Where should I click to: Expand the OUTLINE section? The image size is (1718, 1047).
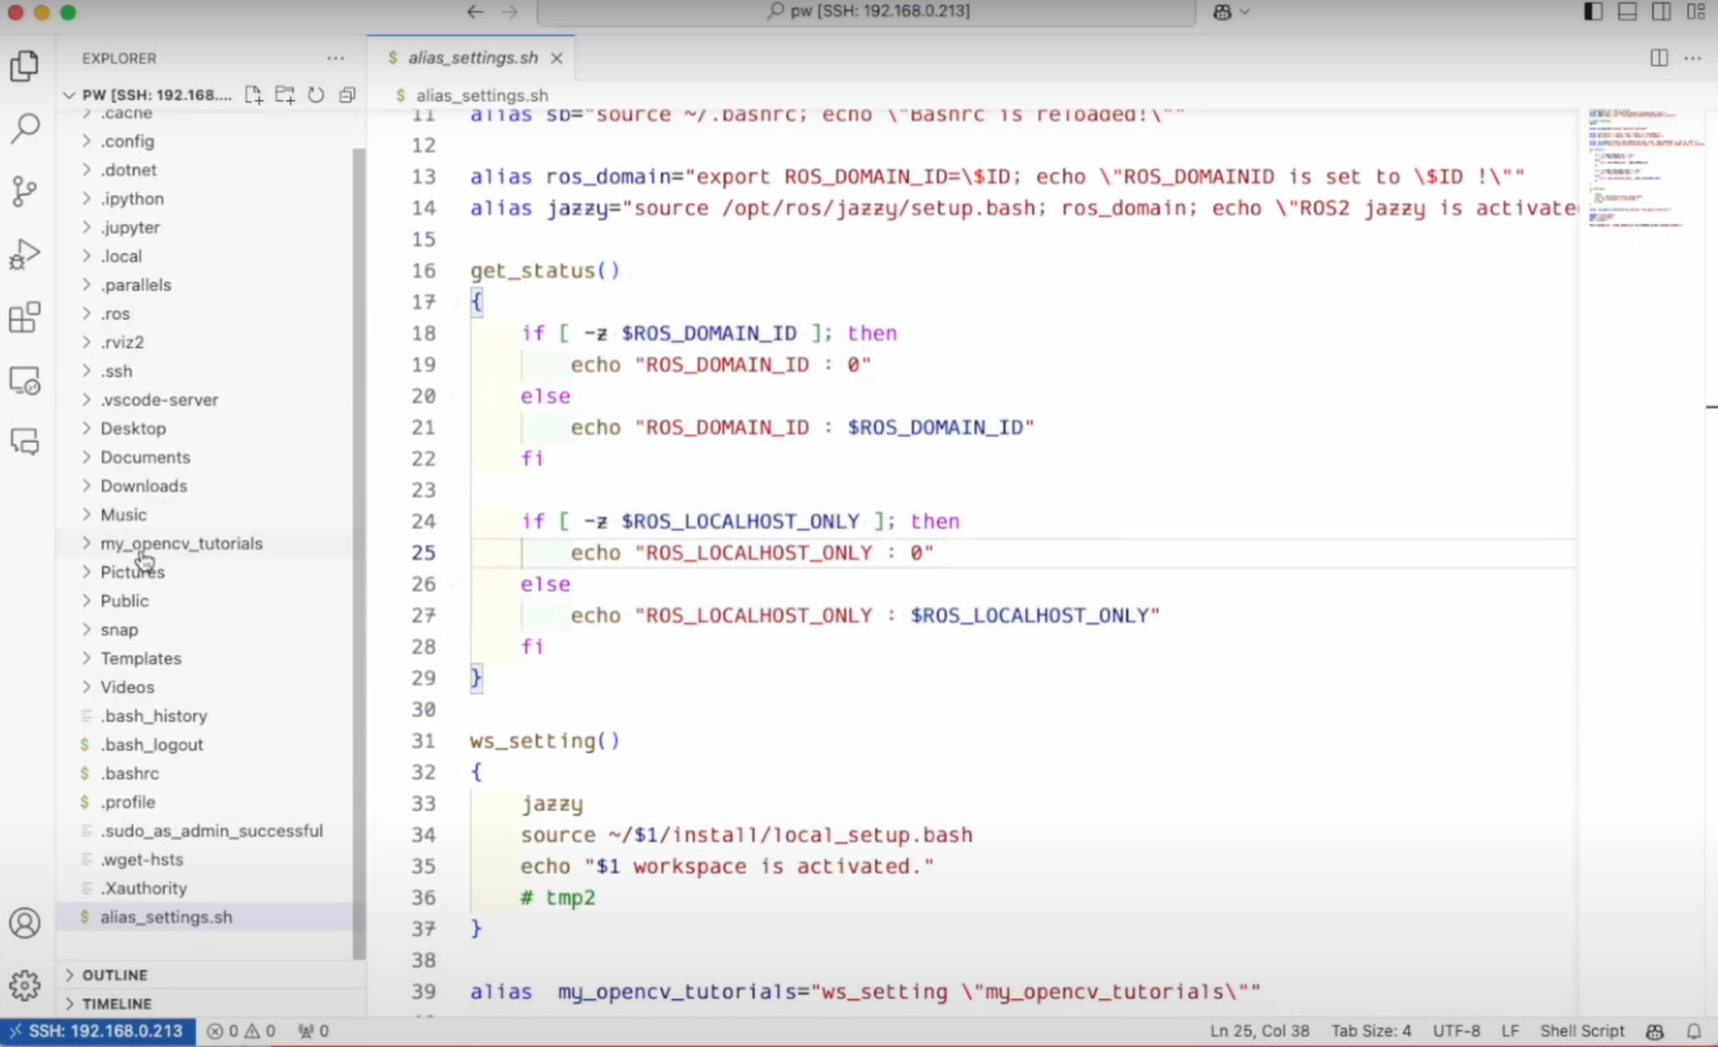click(114, 974)
